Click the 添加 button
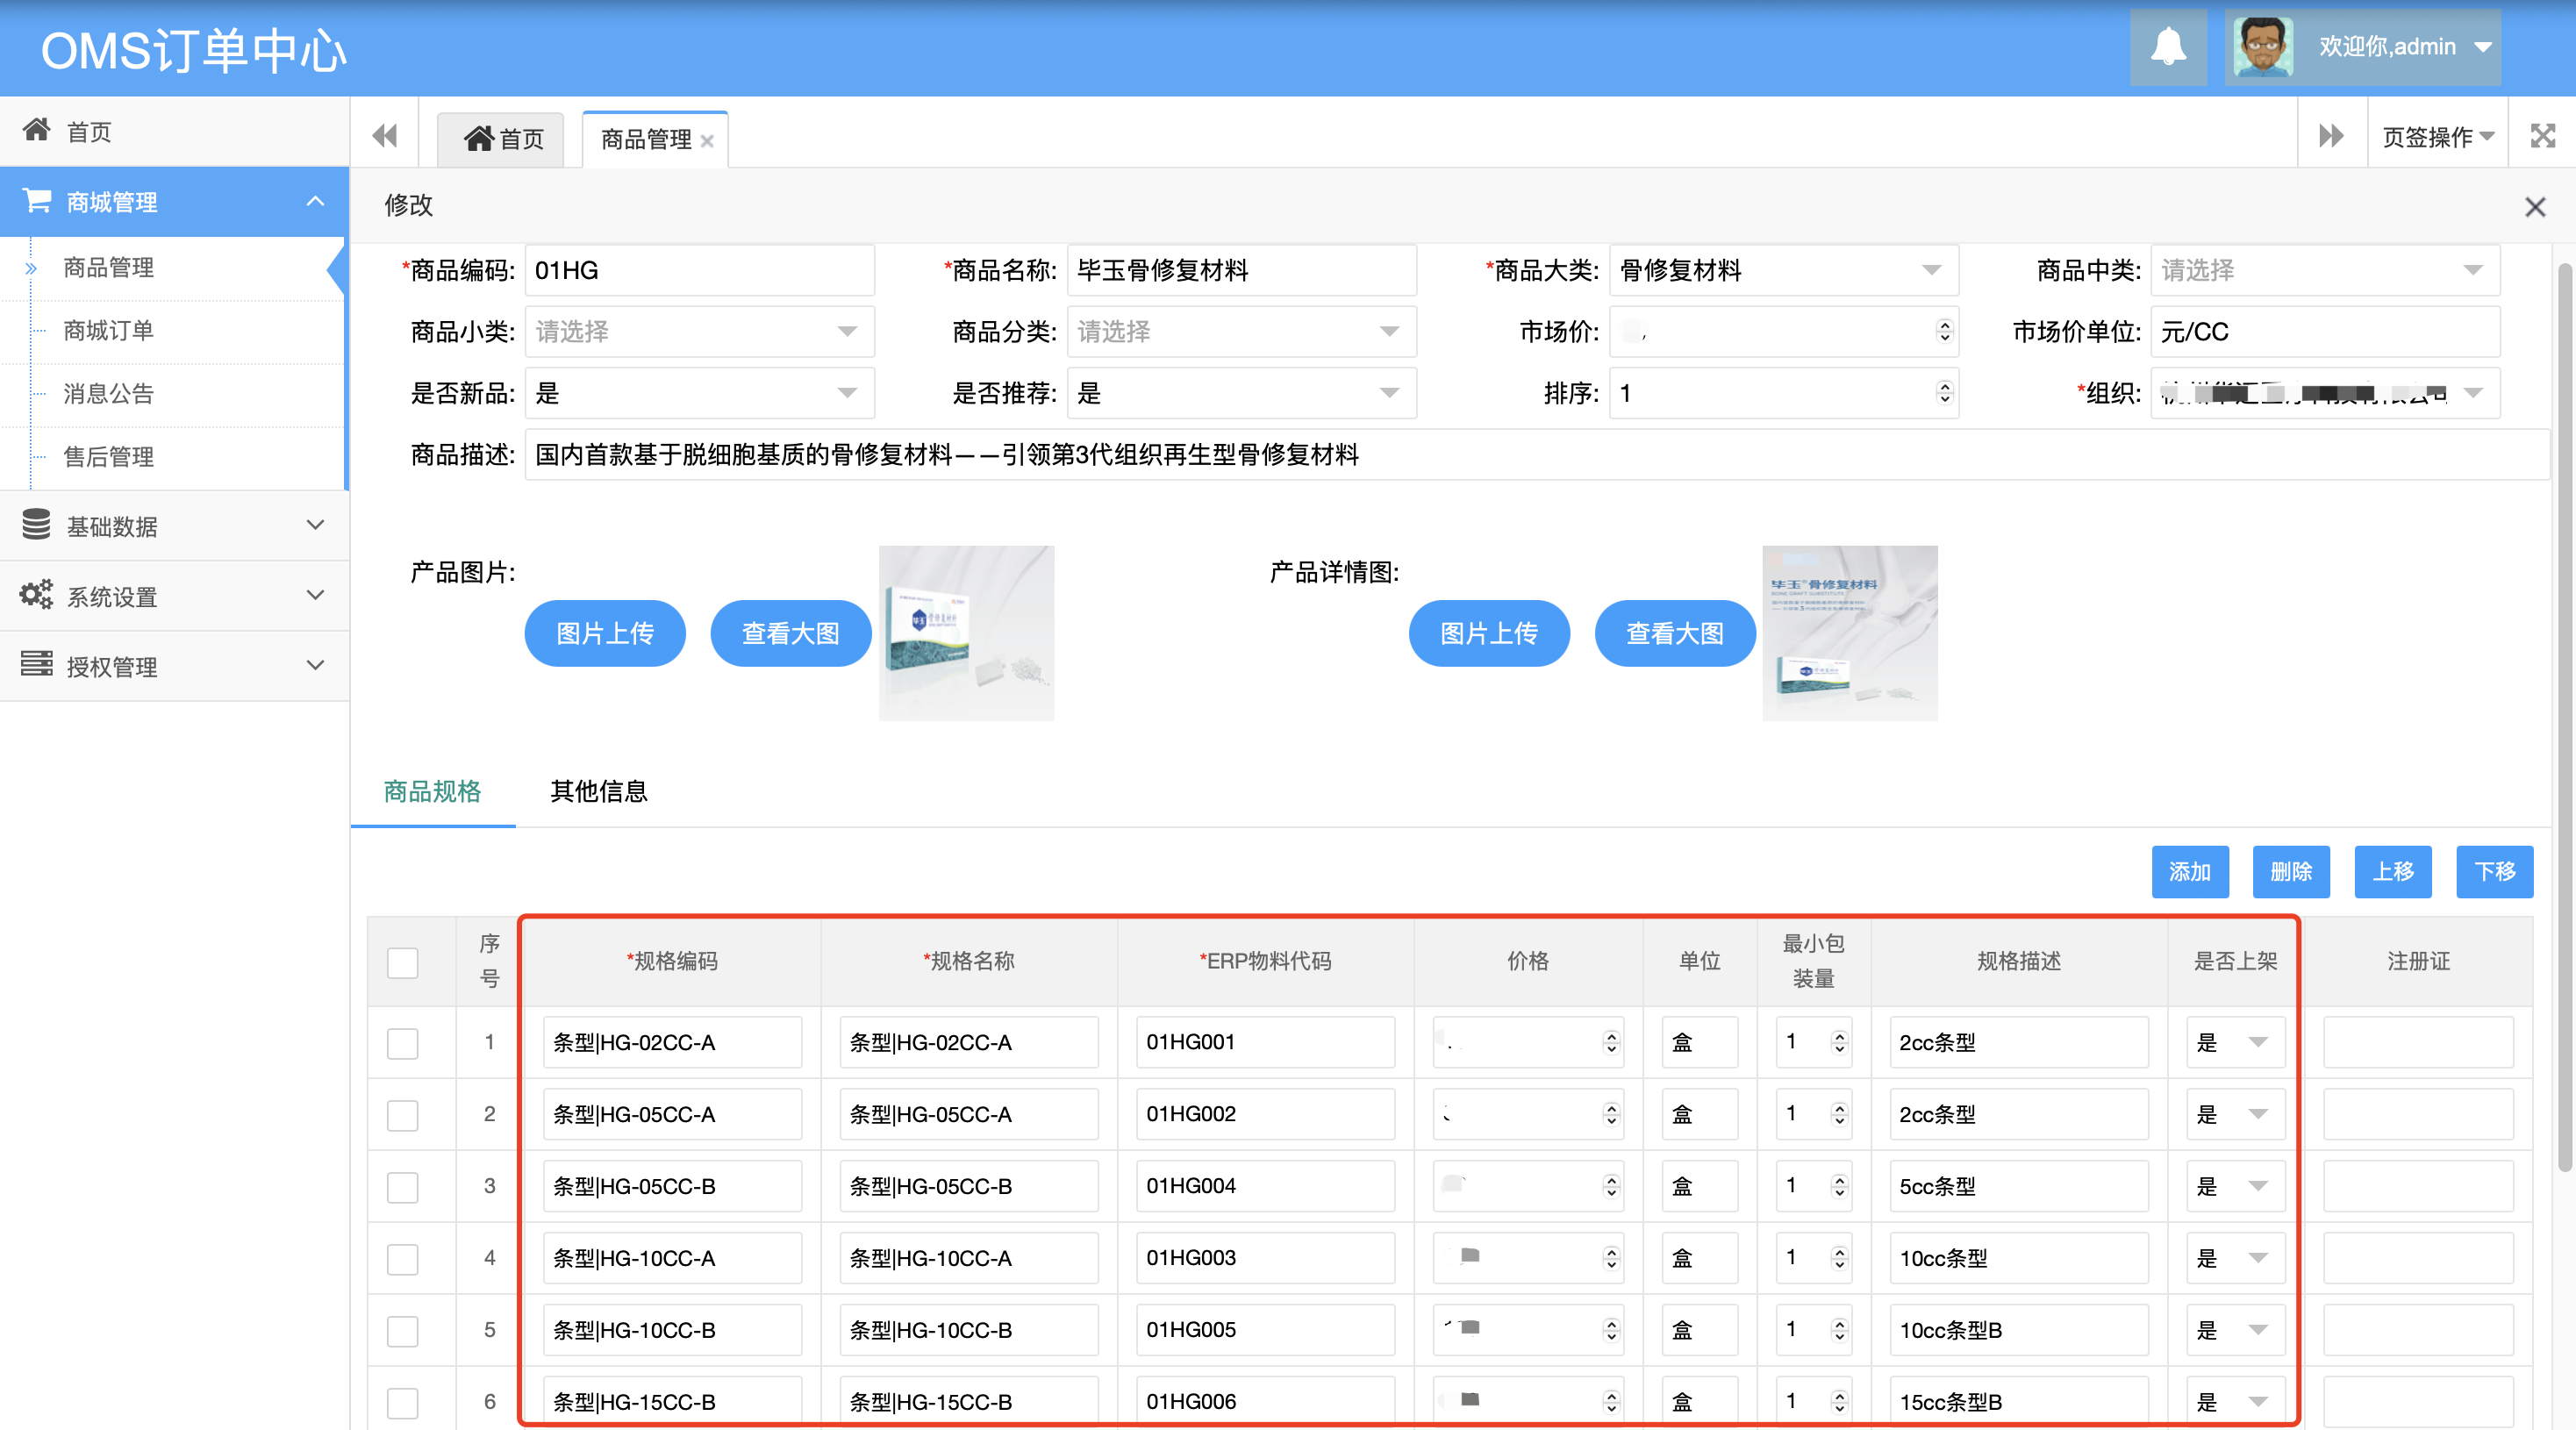The image size is (2576, 1430). coord(2190,872)
